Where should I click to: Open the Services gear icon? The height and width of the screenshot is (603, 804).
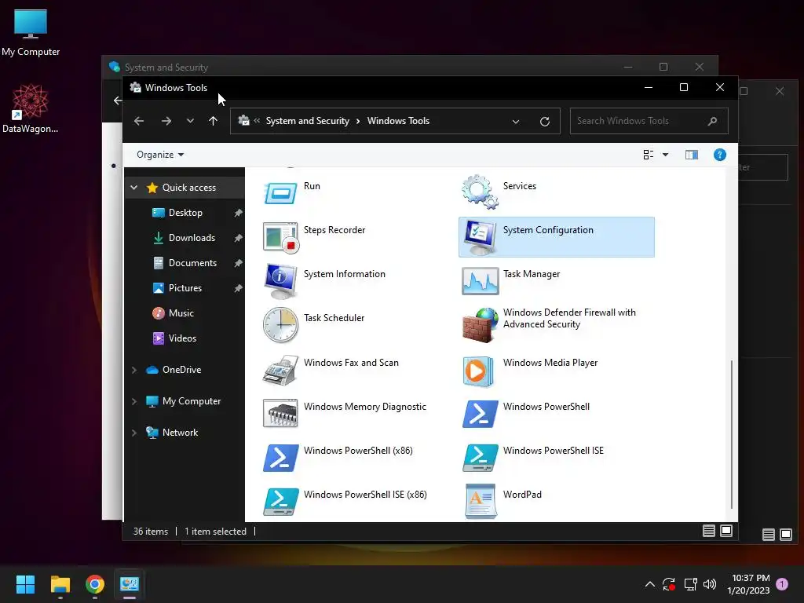coord(480,192)
